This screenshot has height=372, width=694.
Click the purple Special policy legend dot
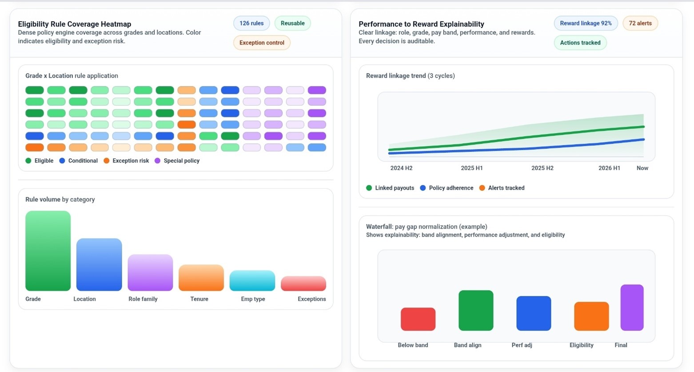click(157, 161)
